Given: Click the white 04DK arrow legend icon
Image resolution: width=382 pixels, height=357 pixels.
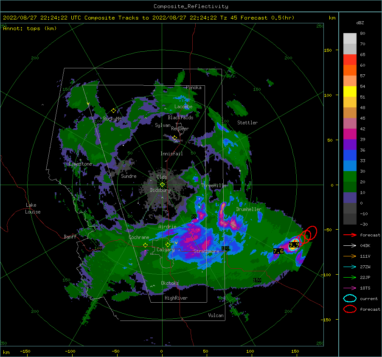Looking at the screenshot, I should [x=350, y=245].
